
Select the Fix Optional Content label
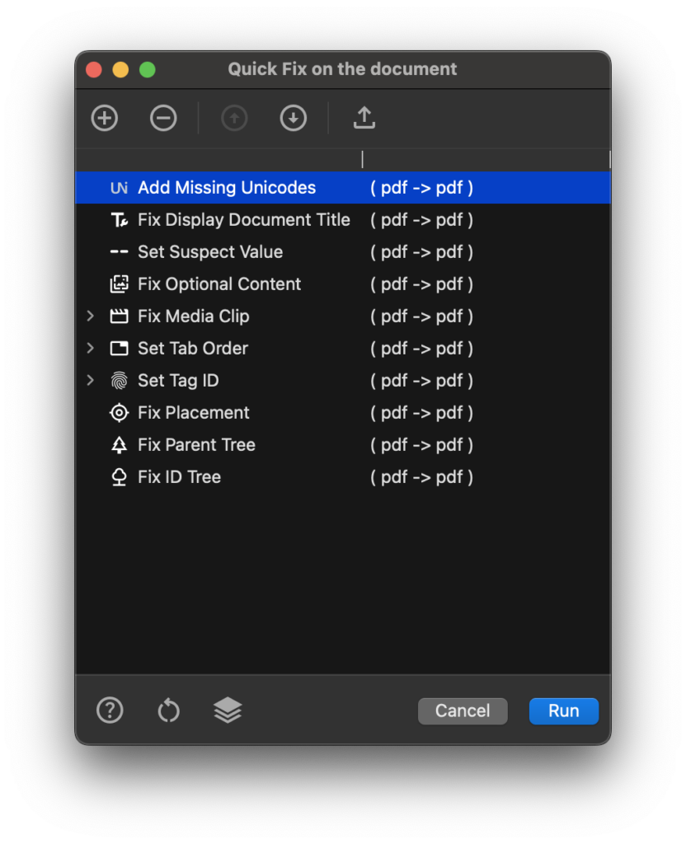tap(219, 284)
